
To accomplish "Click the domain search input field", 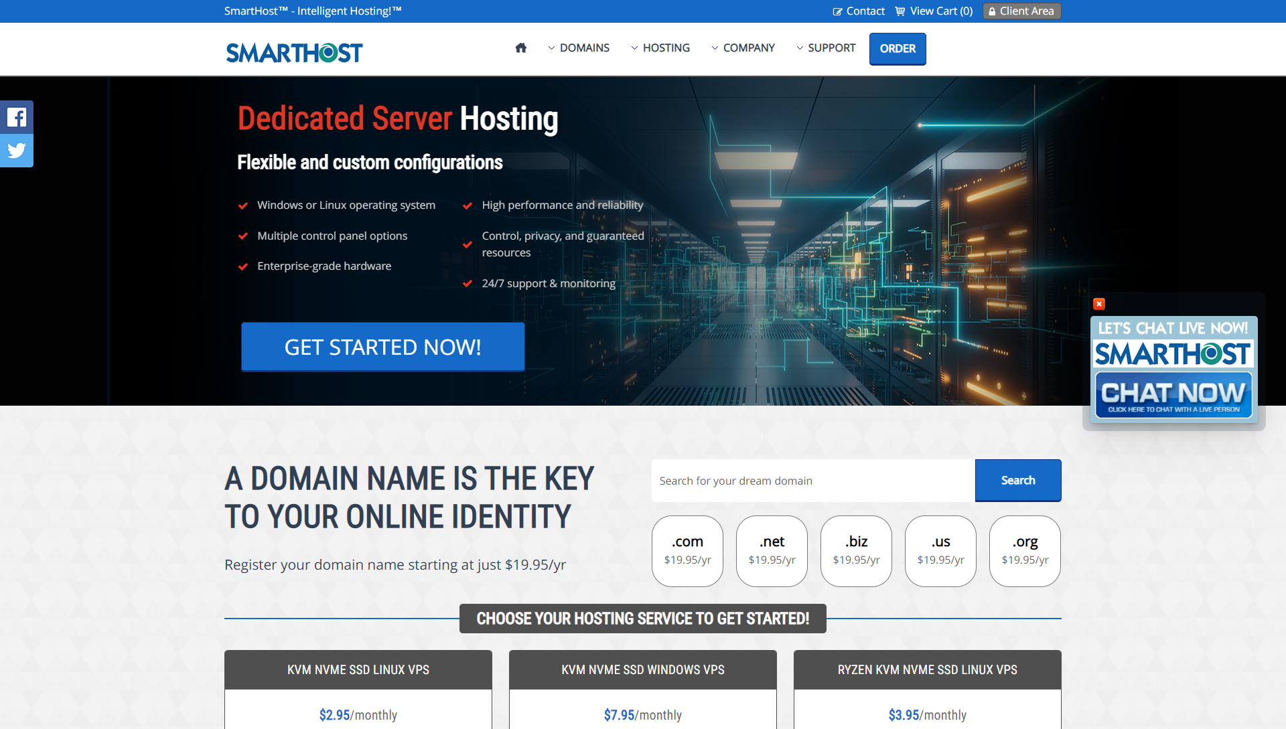I will click(812, 481).
